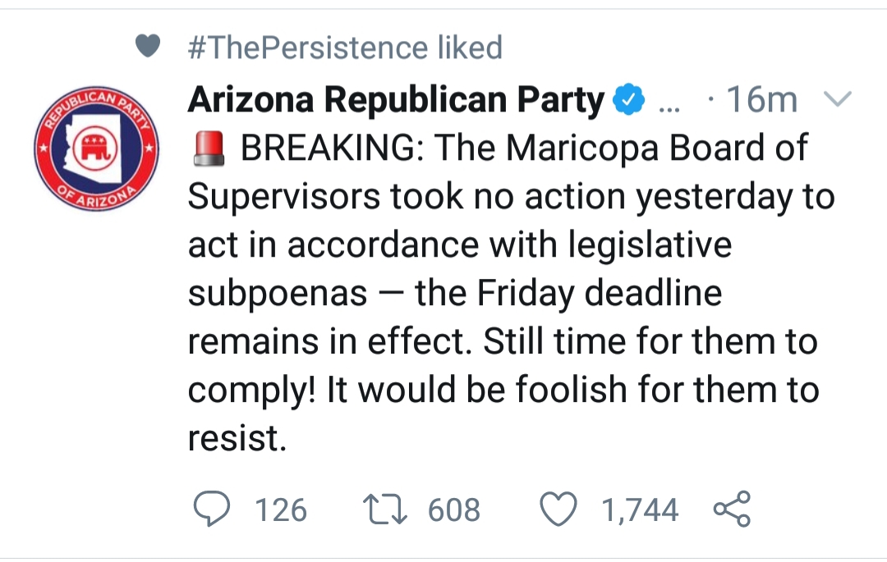Open tweet options chevron menu
The image size is (887, 562).
[837, 98]
